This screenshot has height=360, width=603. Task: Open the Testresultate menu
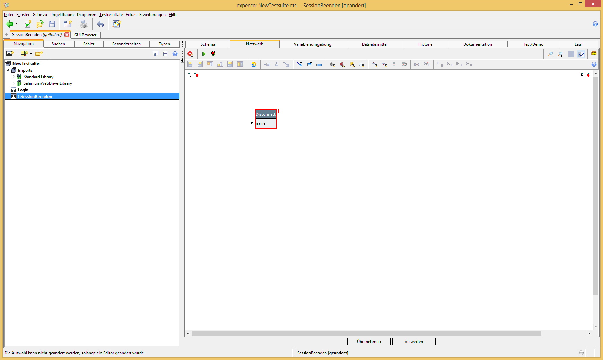point(111,15)
